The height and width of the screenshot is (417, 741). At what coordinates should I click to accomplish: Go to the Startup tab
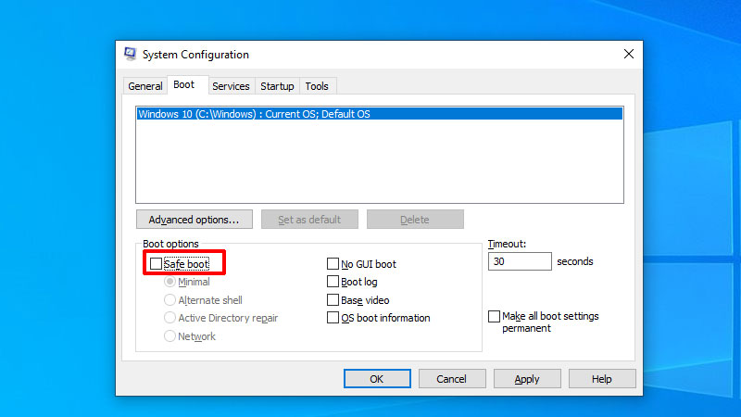coord(277,86)
